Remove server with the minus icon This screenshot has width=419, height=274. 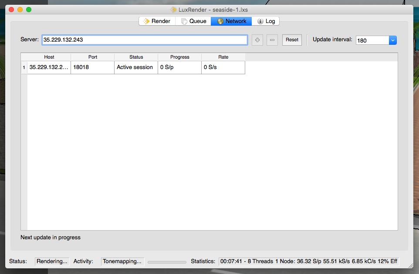272,40
